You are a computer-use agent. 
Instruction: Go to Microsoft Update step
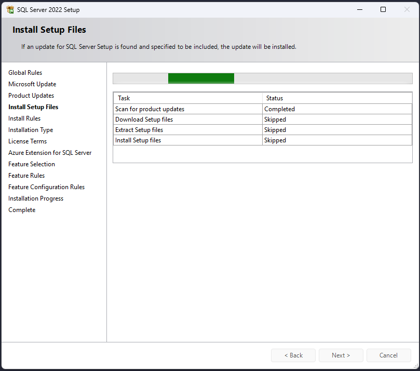(32, 84)
